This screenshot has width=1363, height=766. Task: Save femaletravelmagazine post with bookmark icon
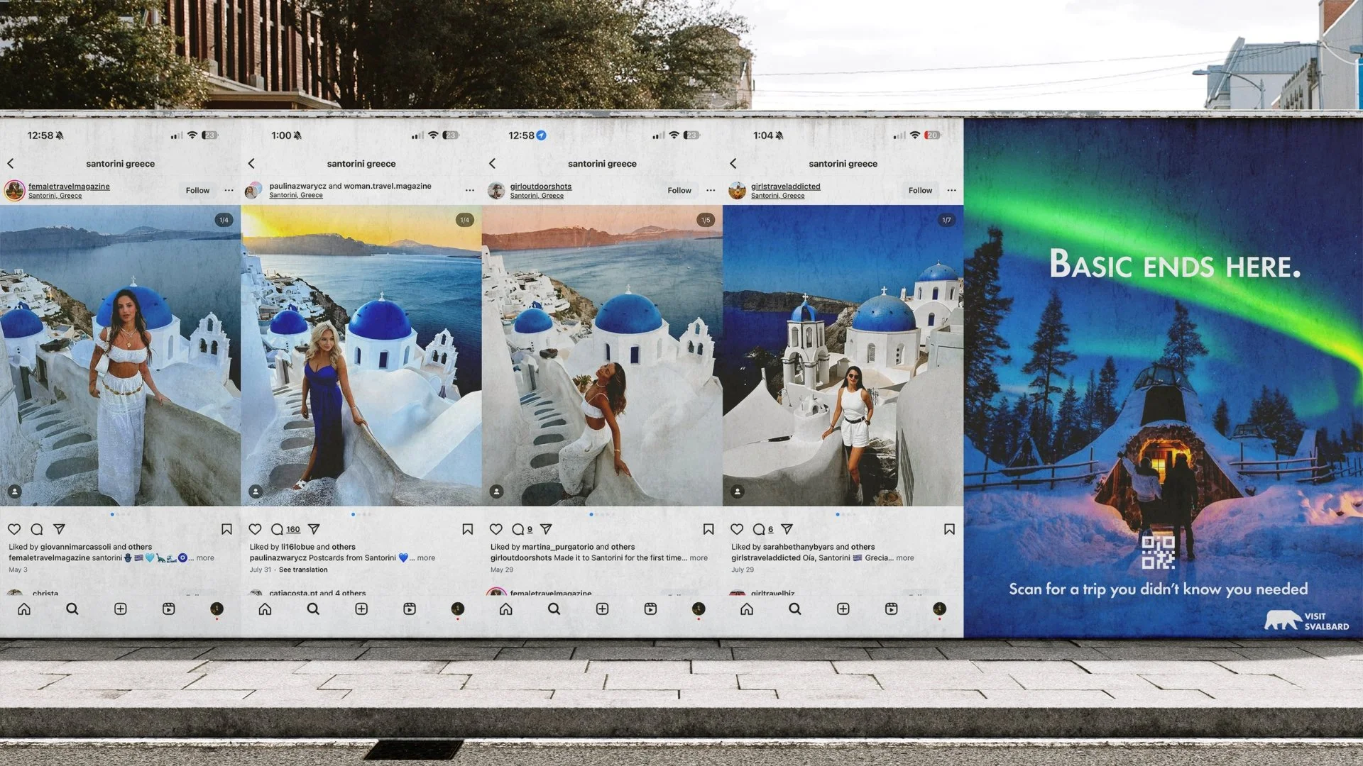click(x=226, y=529)
